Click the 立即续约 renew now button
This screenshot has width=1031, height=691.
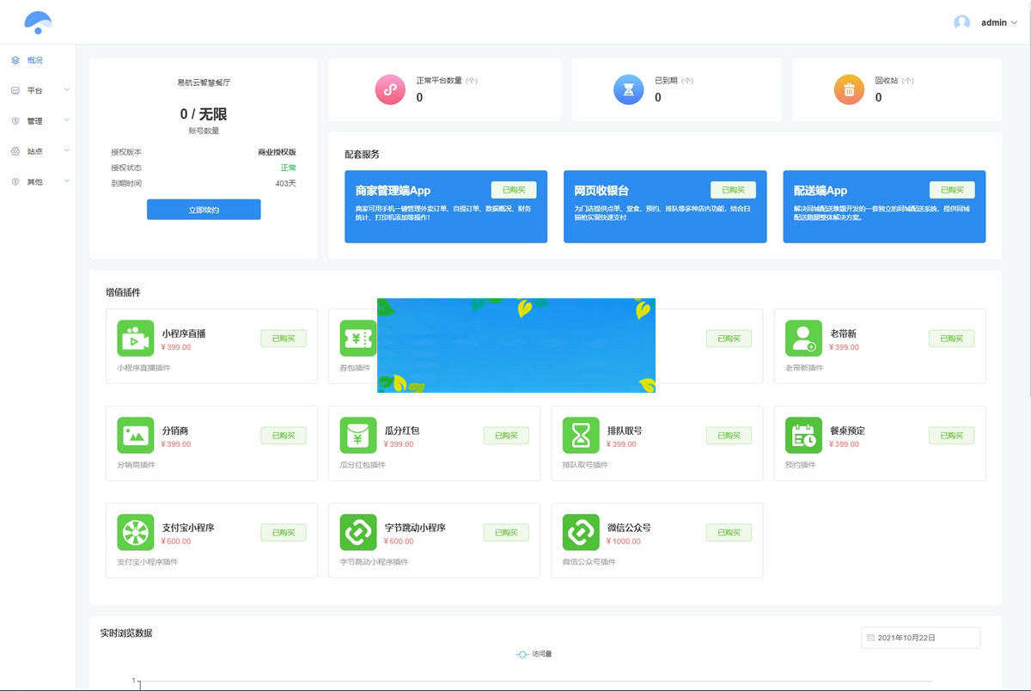204,209
